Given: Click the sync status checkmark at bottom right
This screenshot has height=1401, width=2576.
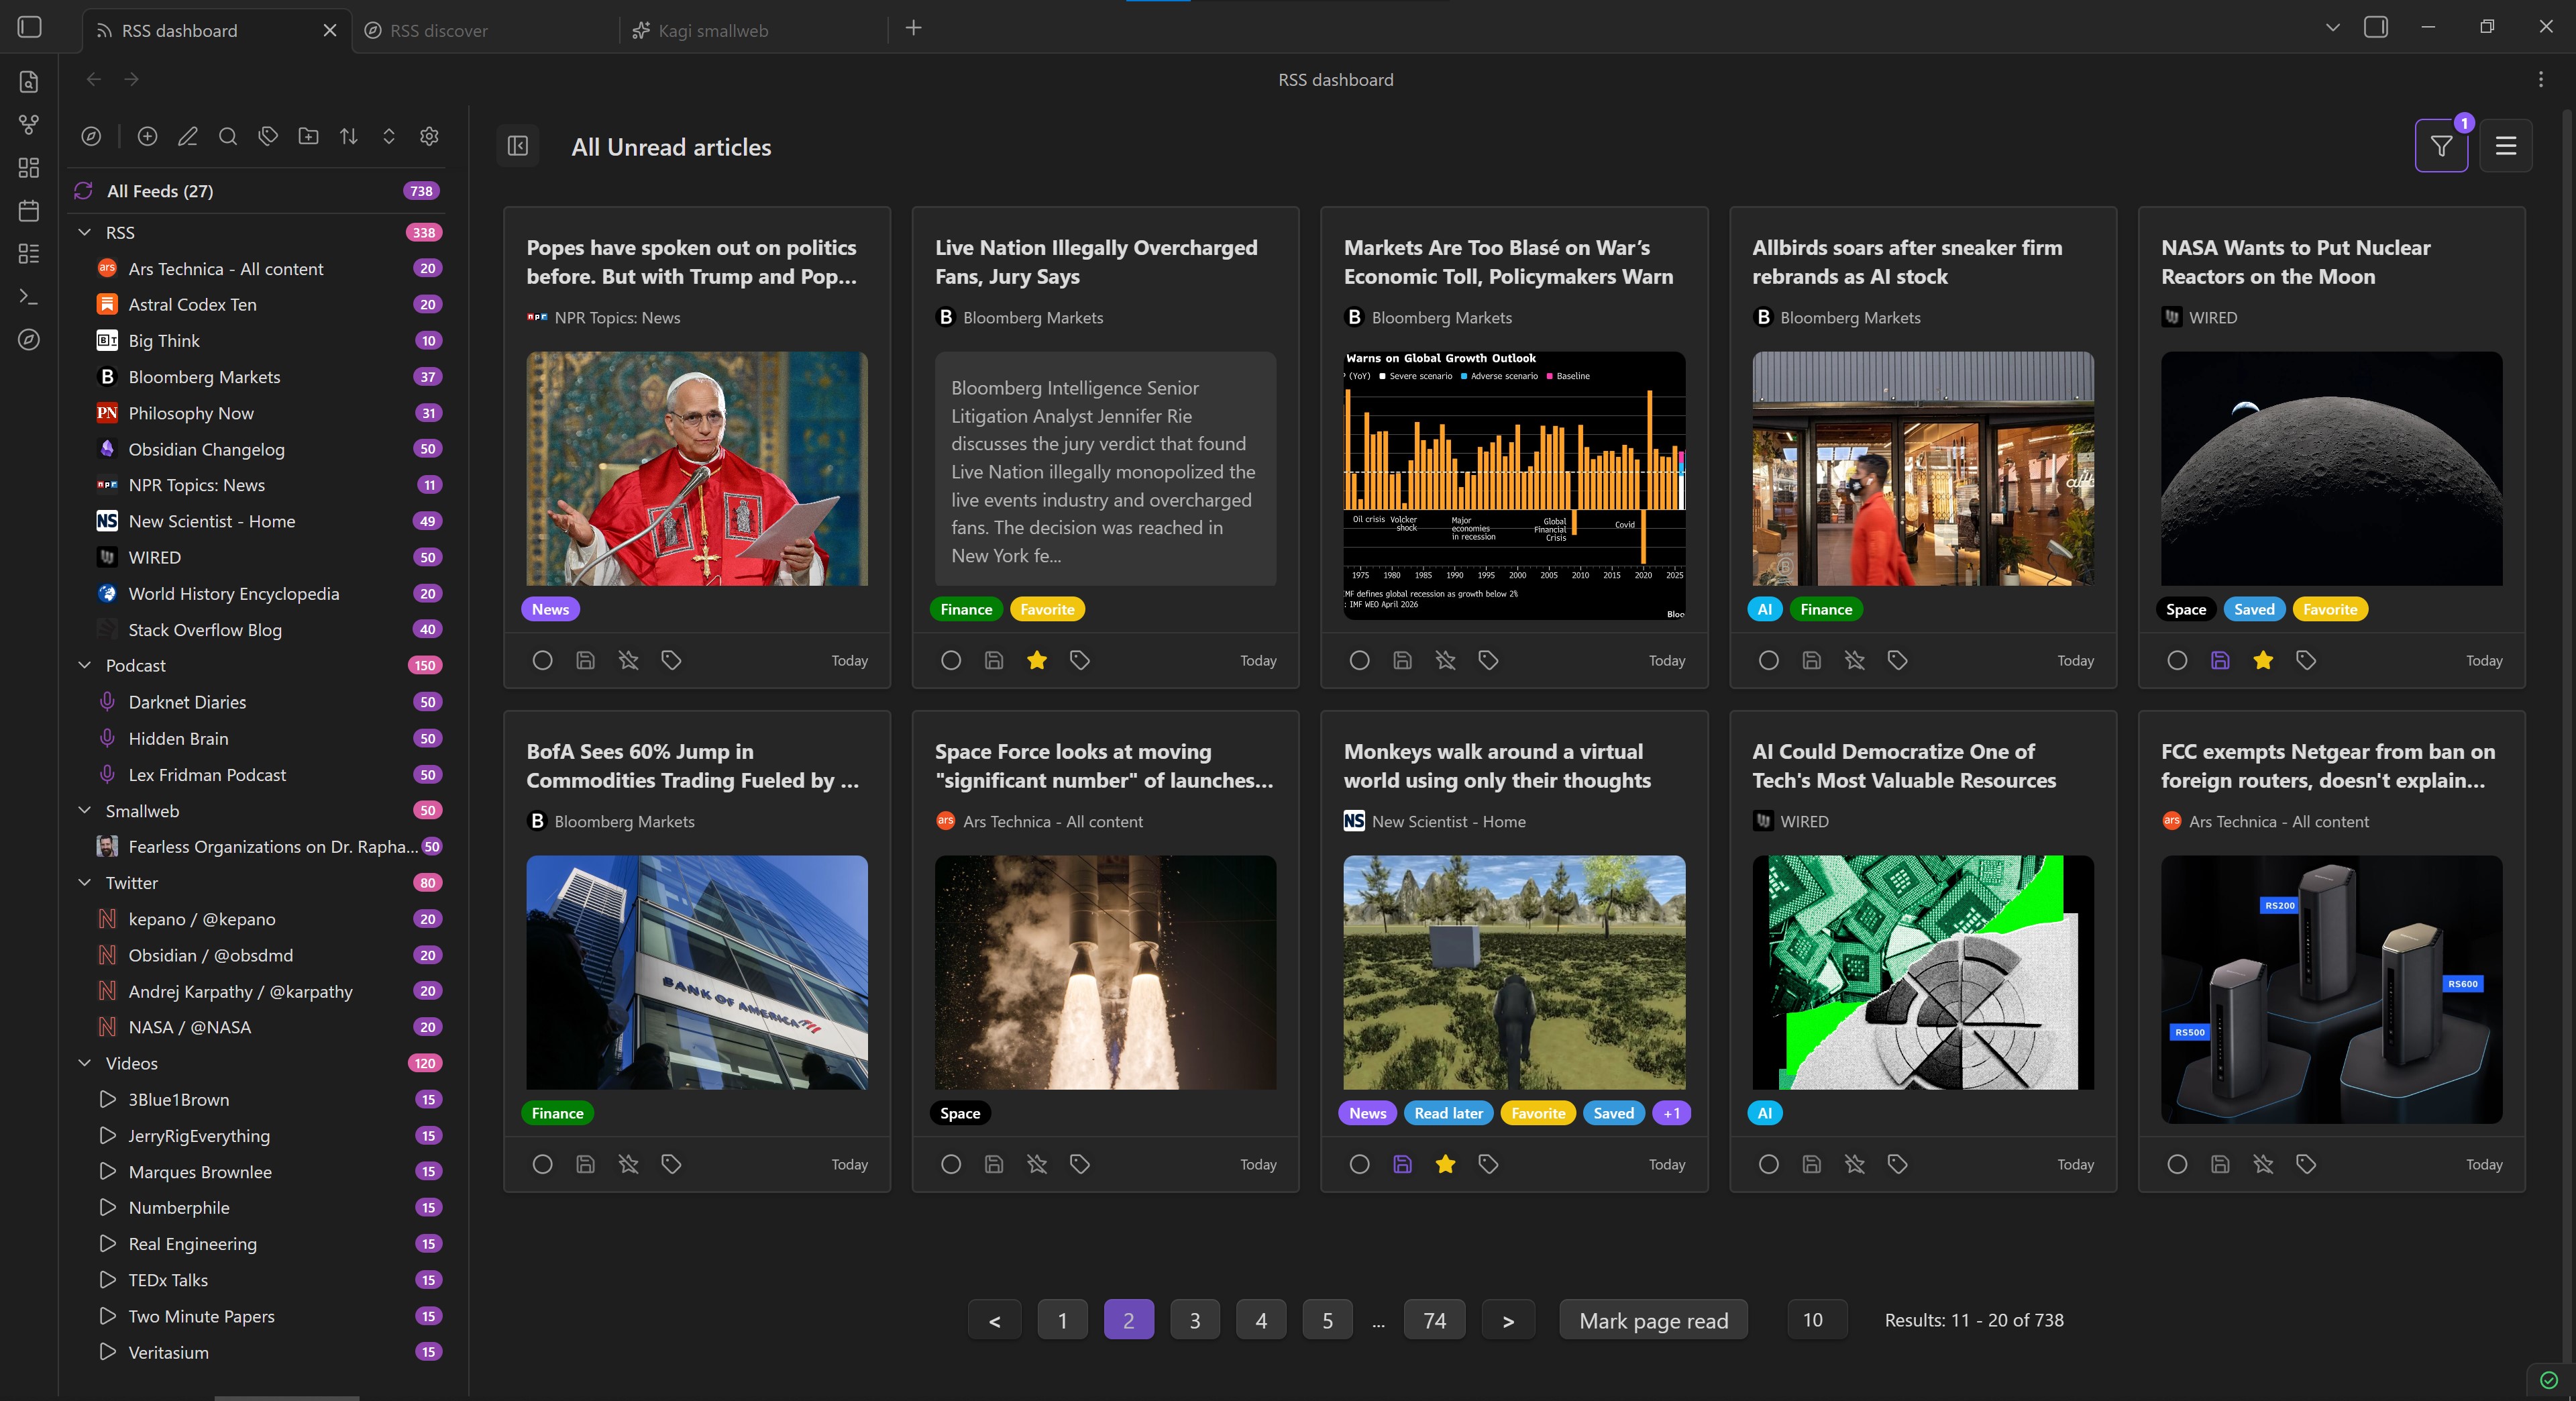Looking at the screenshot, I should [2549, 1380].
